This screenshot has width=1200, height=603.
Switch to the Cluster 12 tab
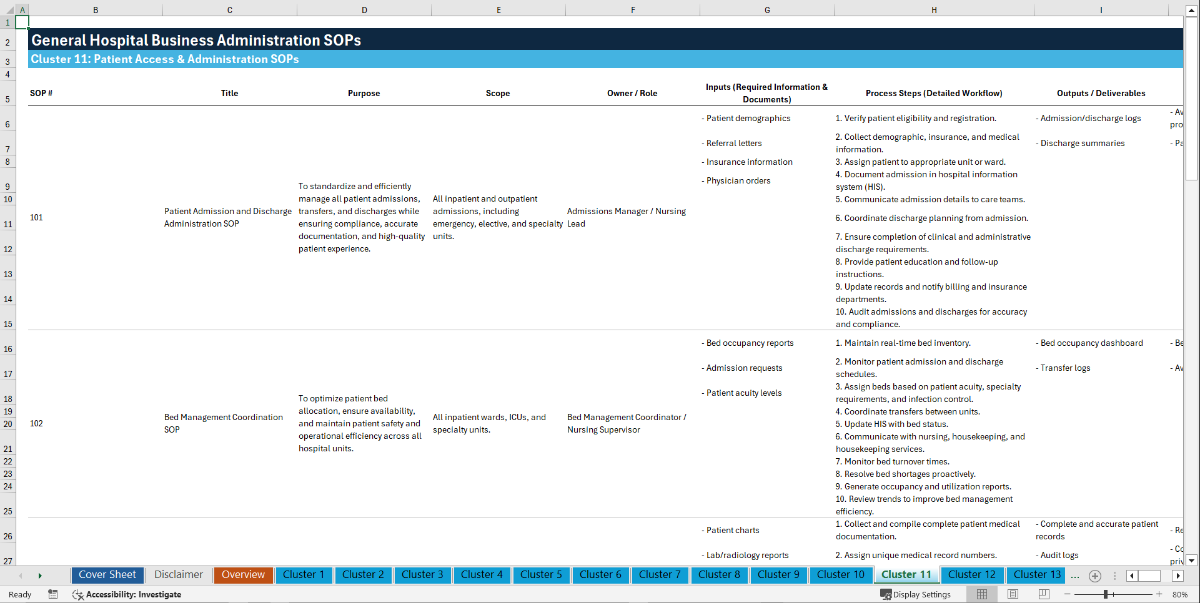pos(972,575)
